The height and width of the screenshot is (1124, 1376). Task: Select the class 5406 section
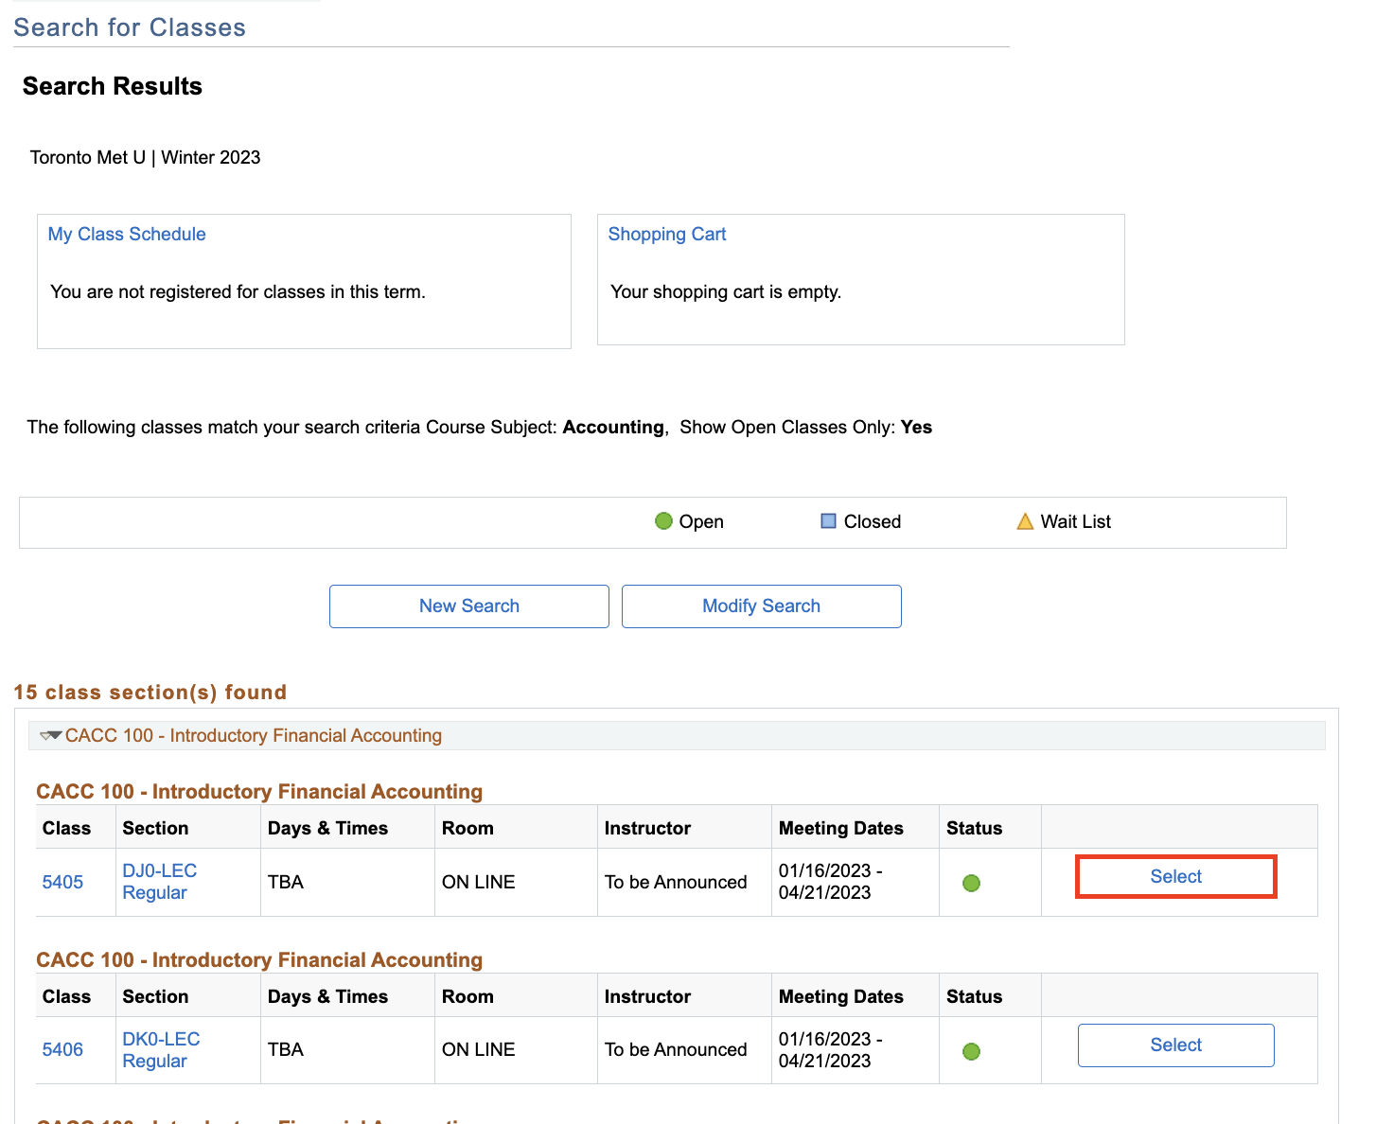tap(1175, 1045)
